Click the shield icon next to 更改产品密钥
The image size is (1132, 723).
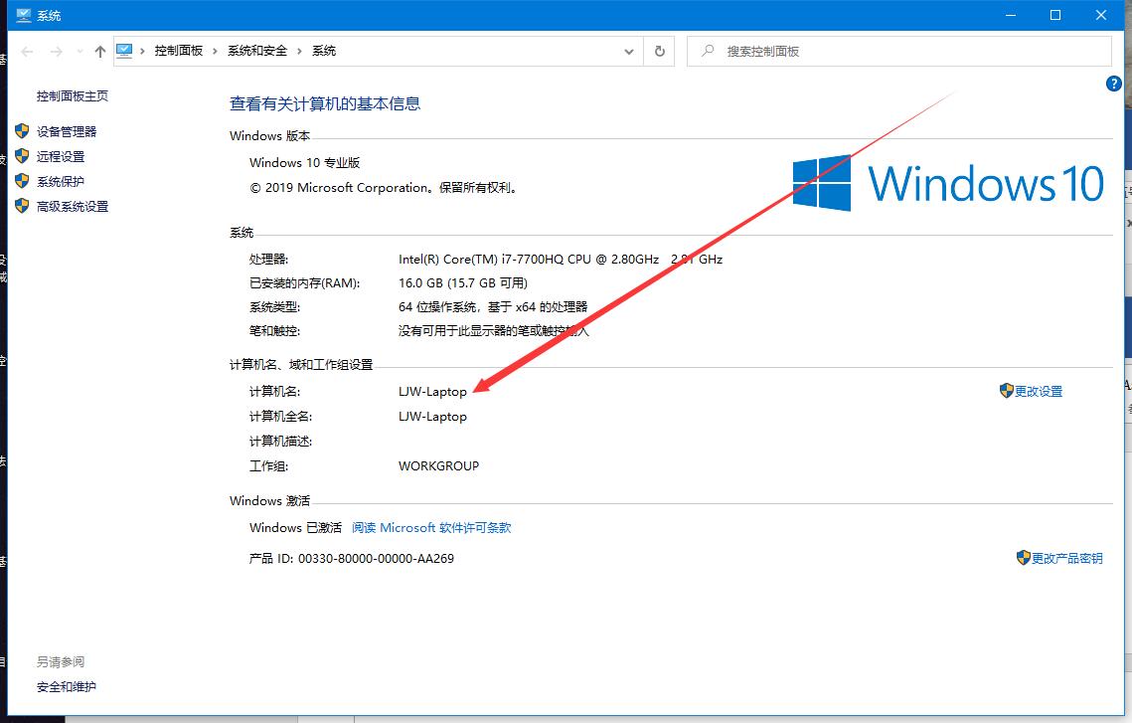coord(1022,558)
